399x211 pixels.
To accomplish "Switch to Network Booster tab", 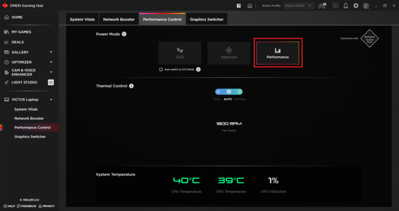I will click(119, 19).
